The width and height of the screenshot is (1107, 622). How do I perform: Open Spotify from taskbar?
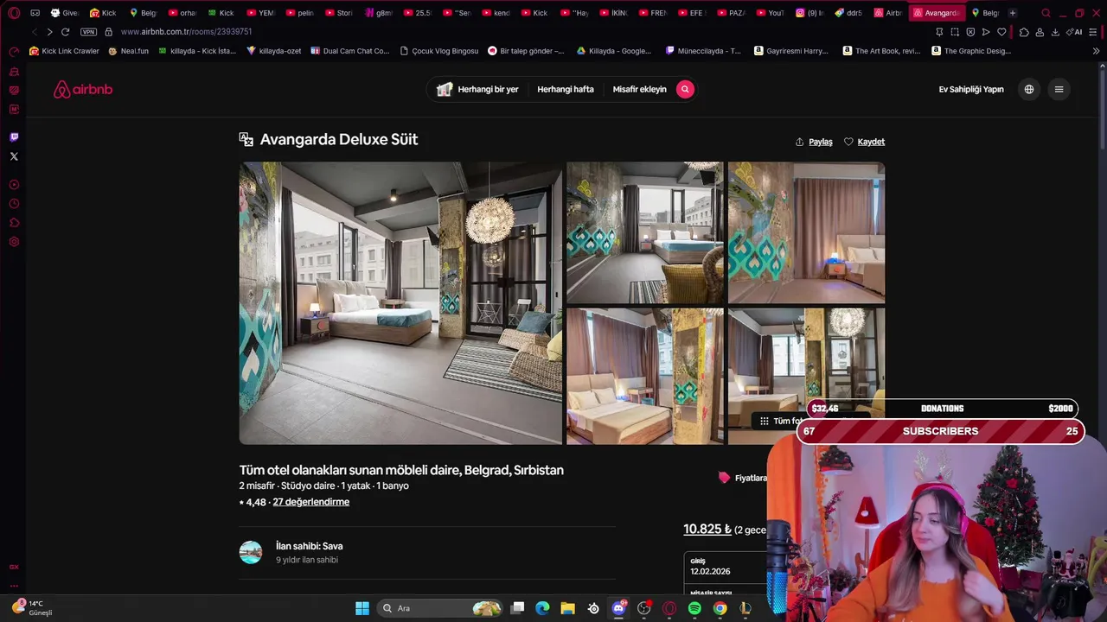point(694,608)
